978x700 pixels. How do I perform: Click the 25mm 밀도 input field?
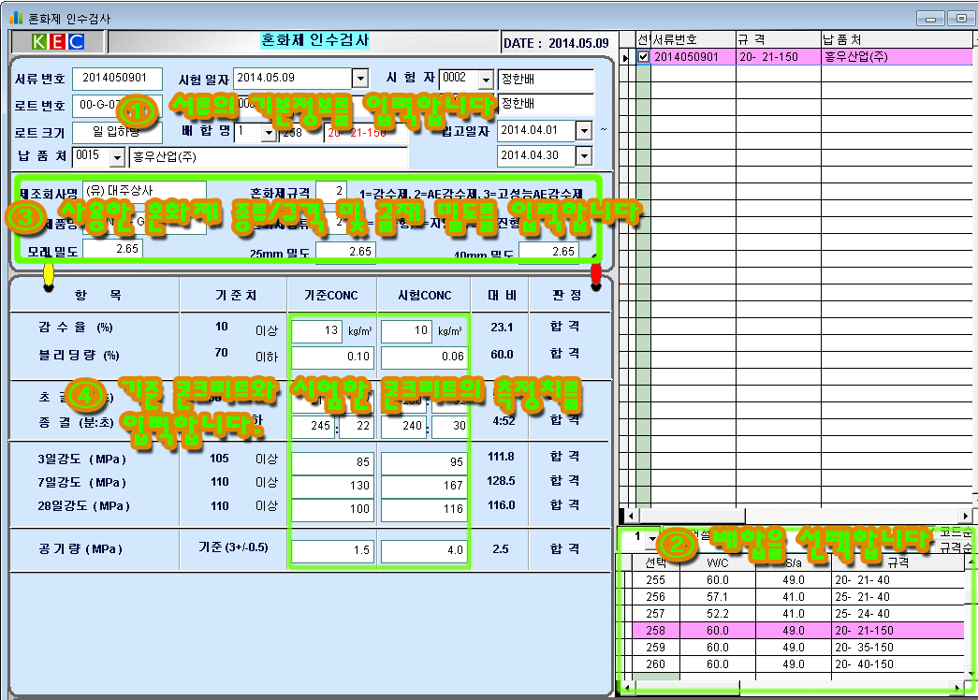(x=345, y=251)
